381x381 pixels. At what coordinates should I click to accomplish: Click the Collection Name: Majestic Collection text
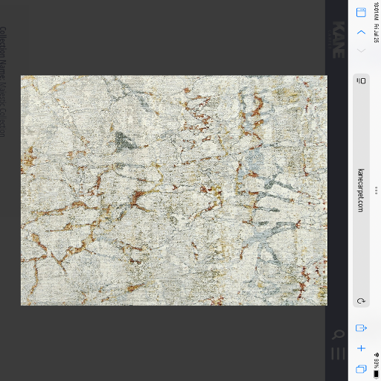[x=2, y=82]
